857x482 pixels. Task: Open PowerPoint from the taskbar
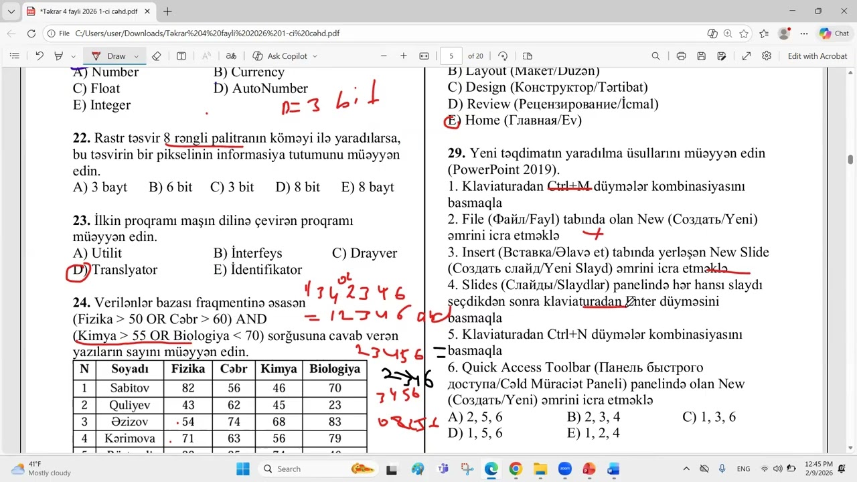point(589,469)
